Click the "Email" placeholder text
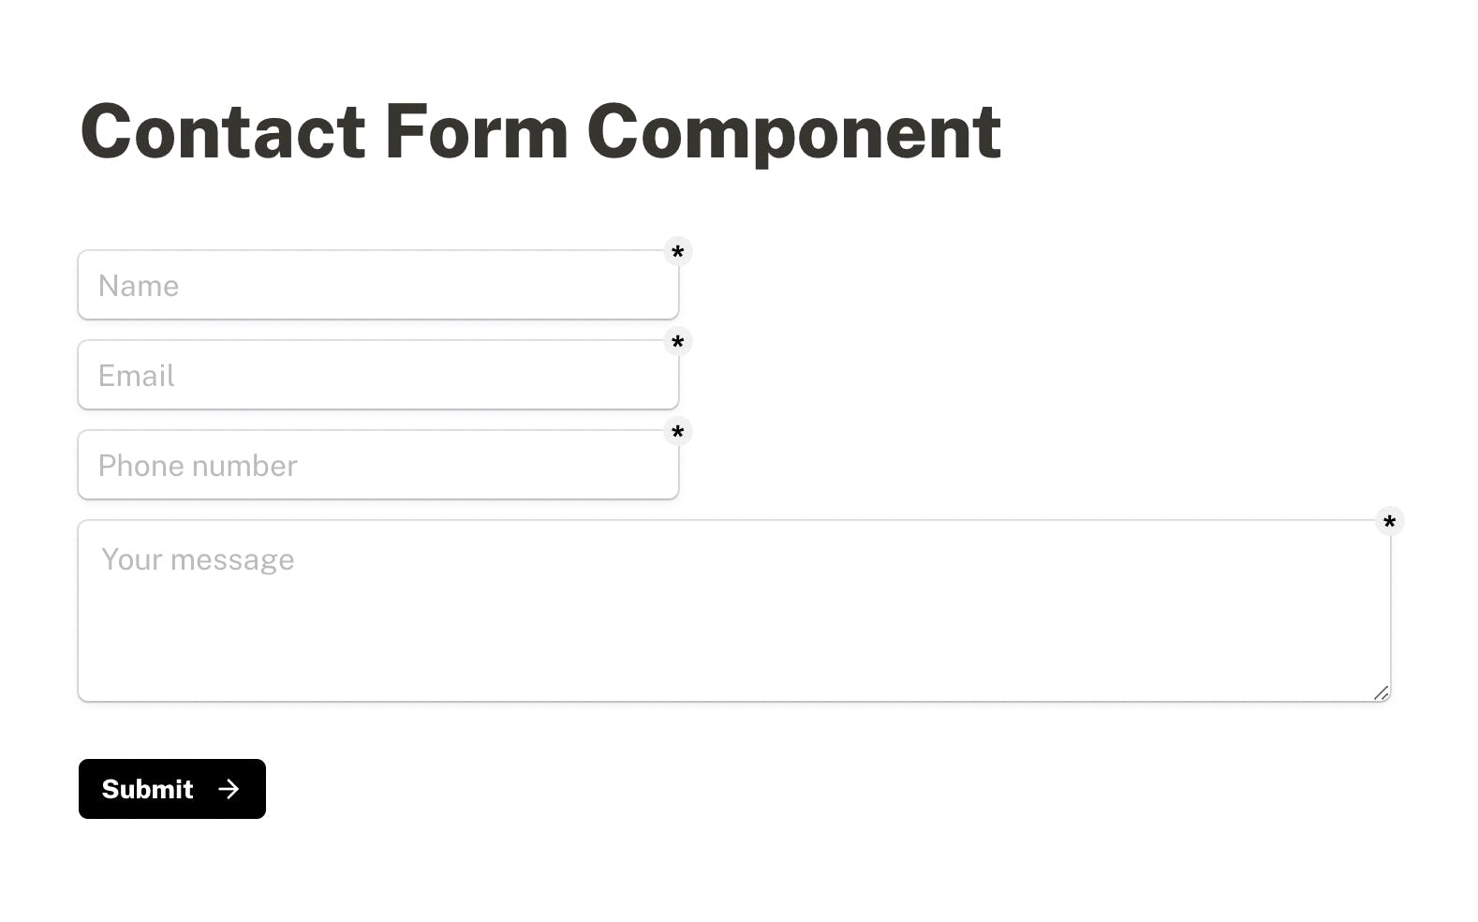 (x=137, y=376)
